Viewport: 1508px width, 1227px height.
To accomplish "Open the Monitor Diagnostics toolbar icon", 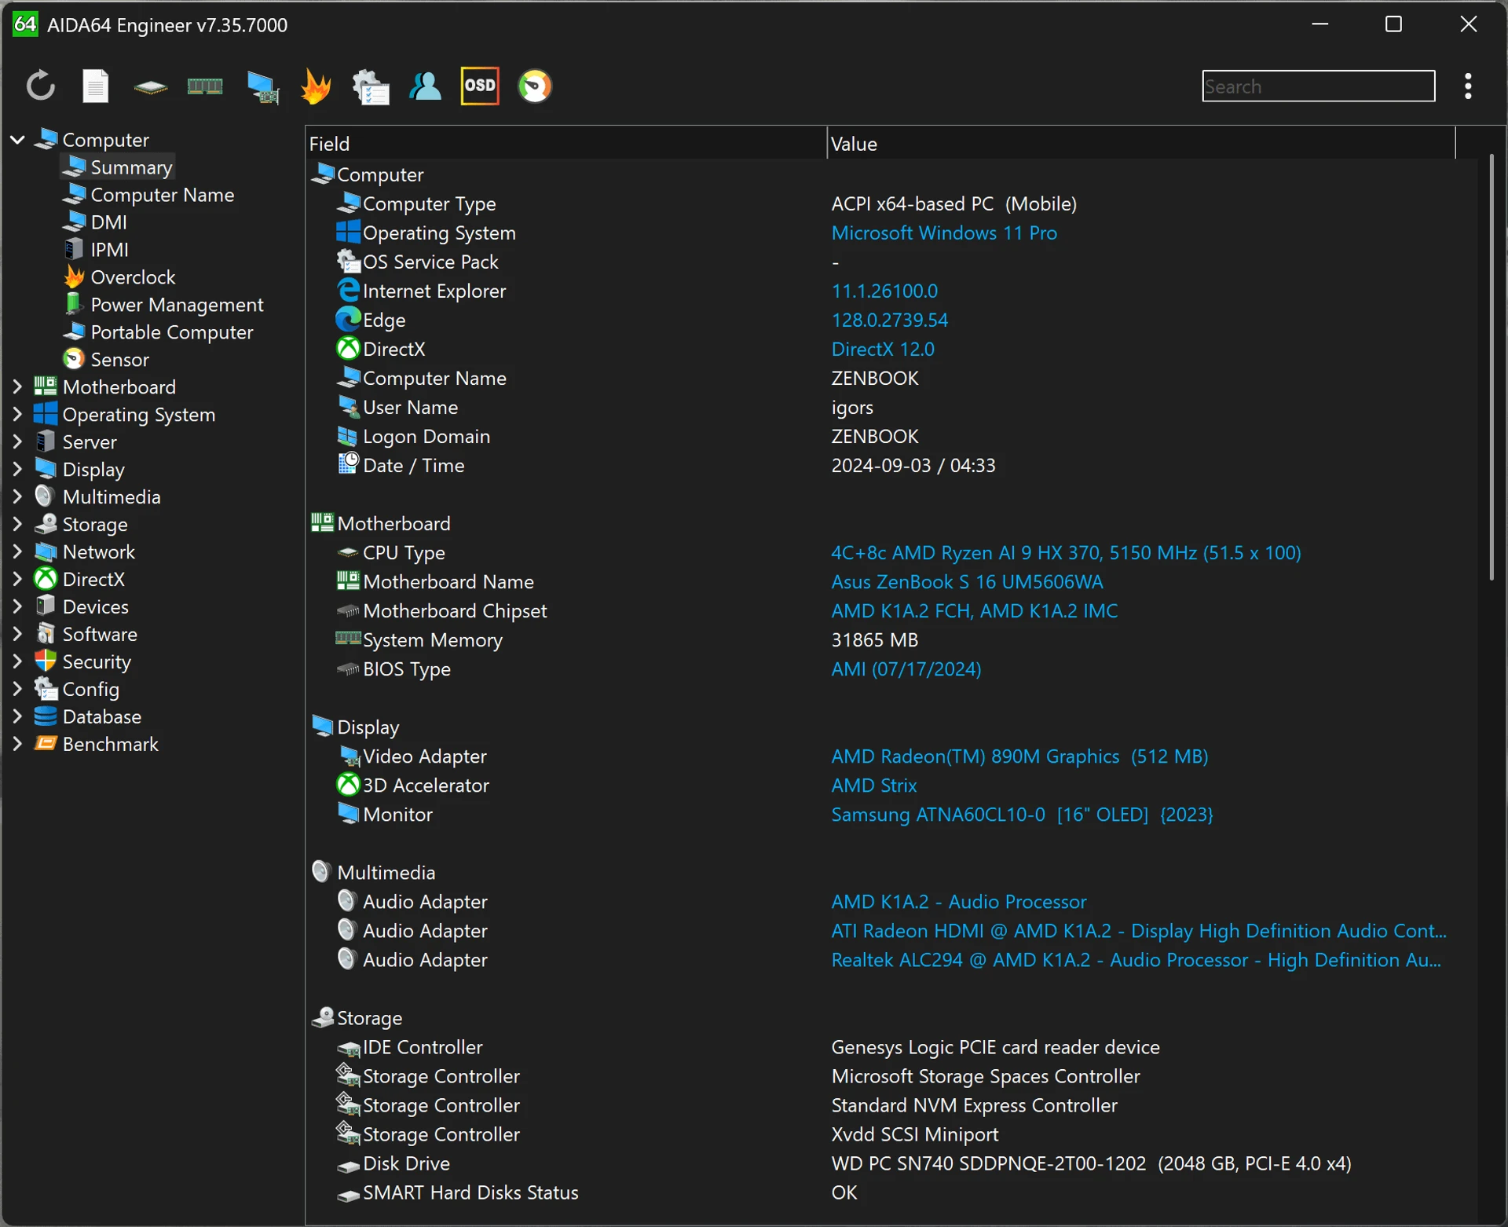I will (262, 86).
